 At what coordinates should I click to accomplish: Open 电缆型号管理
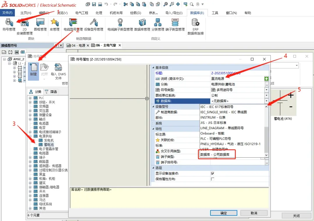(x=73, y=25)
